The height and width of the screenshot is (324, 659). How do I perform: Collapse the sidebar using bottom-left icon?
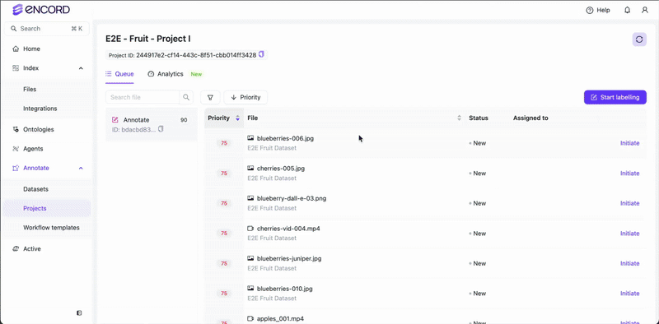[x=79, y=312]
